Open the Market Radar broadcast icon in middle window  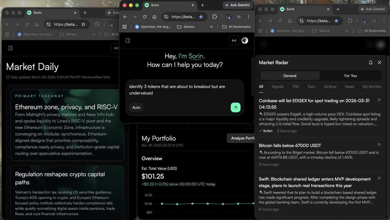coord(234,41)
